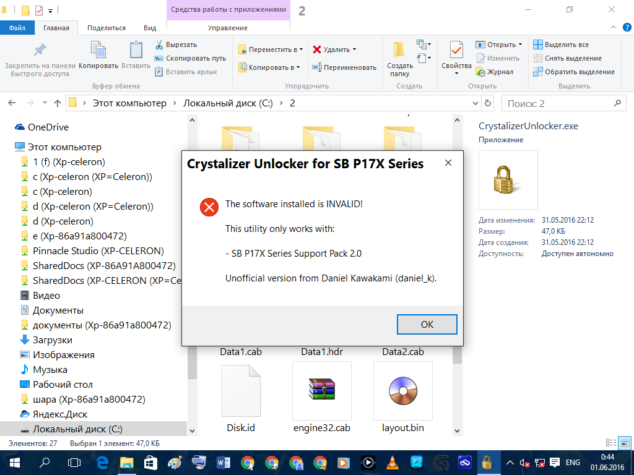Click Select all (Выделить все)
Image resolution: width=634 pixels, height=475 pixels.
tap(561, 45)
